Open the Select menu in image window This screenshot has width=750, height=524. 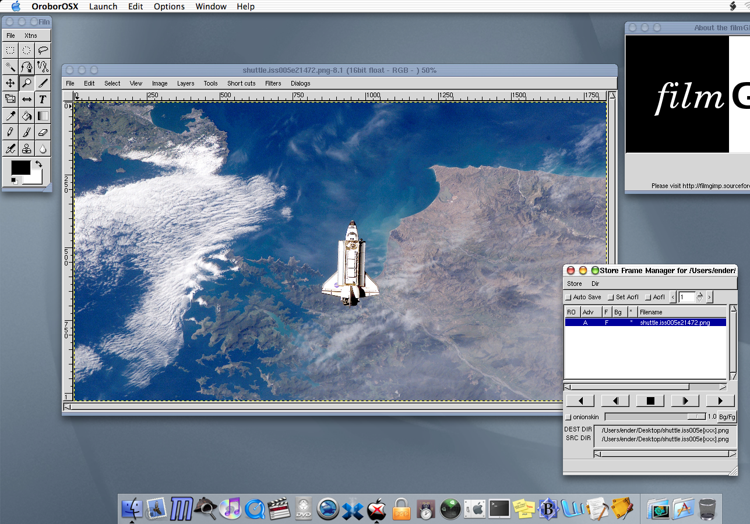point(112,83)
